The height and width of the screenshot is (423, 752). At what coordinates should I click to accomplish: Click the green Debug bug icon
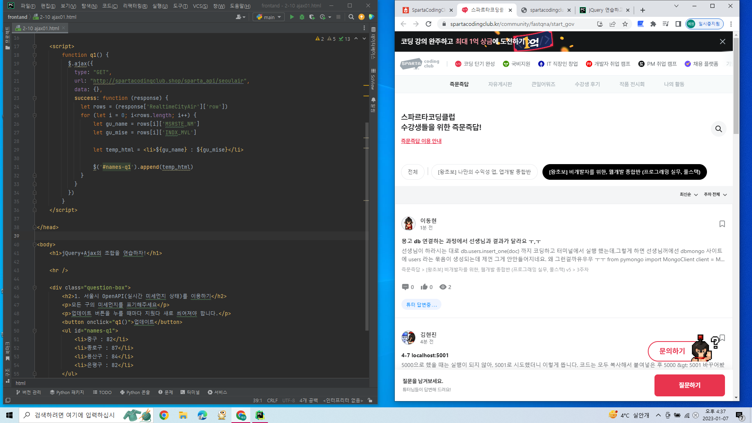[302, 17]
